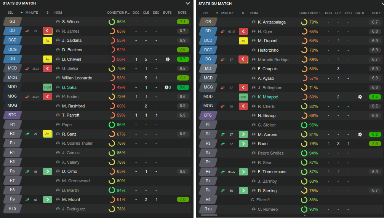Sort left table by NOTE column
Image resolution: width=384 pixels, height=218 pixels.
[182, 13]
